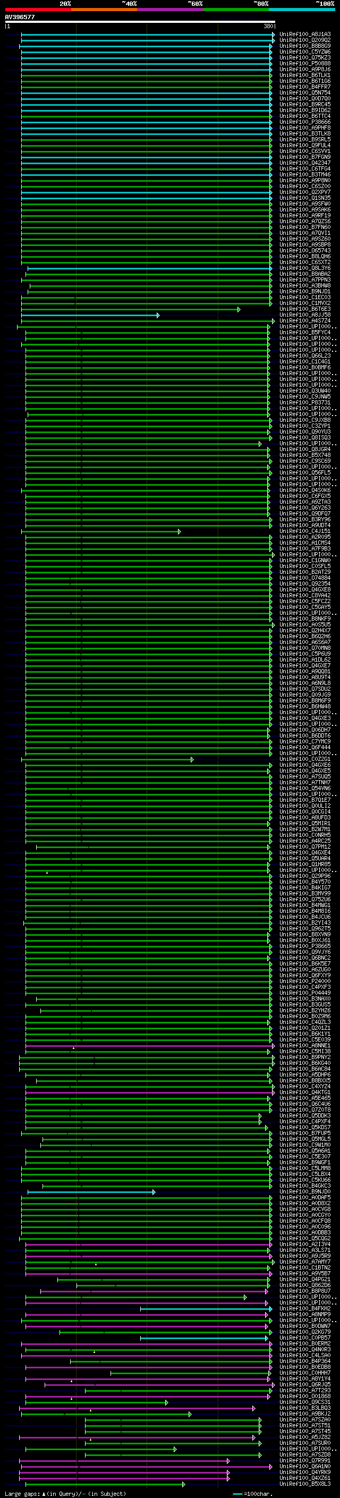Select label UniRef100_A4S7Z4
This screenshot has height=1498, width=340.
(305, 320)
